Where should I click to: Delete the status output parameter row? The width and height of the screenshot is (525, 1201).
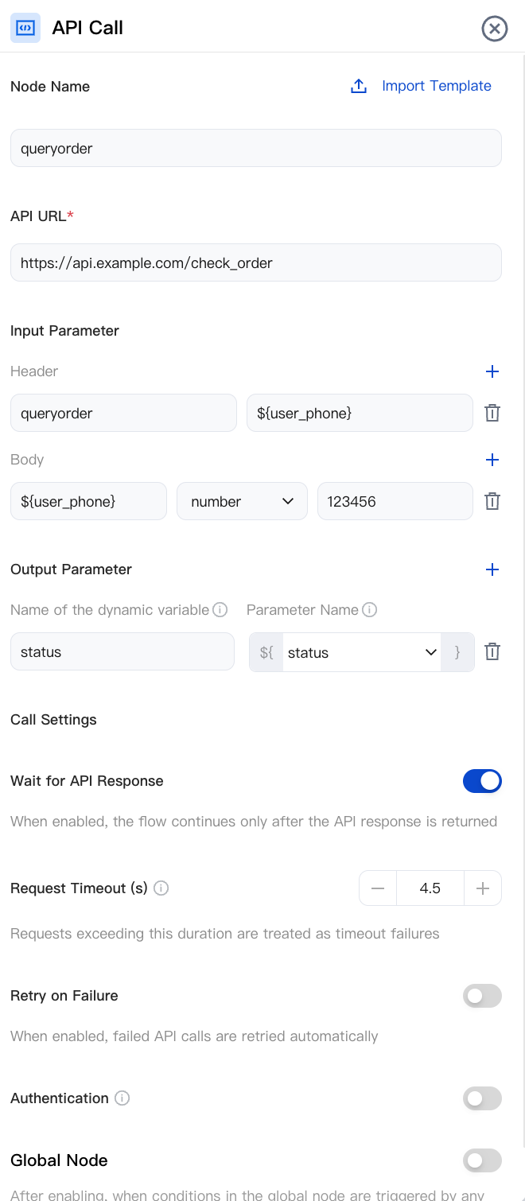click(x=492, y=651)
